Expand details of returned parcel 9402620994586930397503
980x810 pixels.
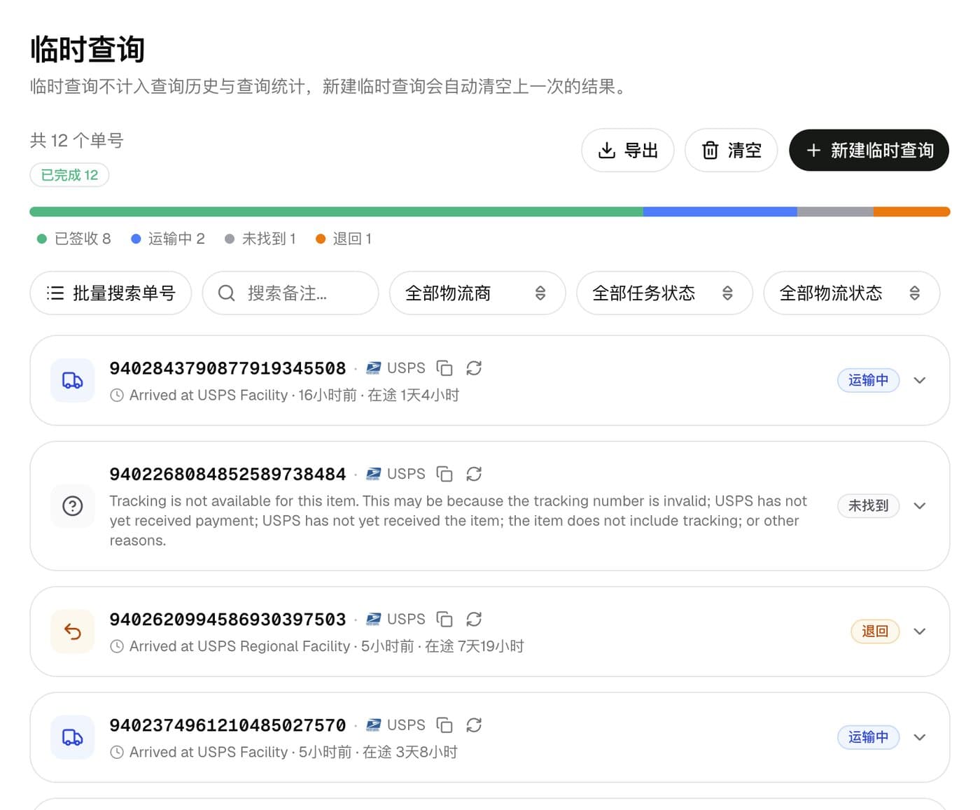(x=920, y=631)
